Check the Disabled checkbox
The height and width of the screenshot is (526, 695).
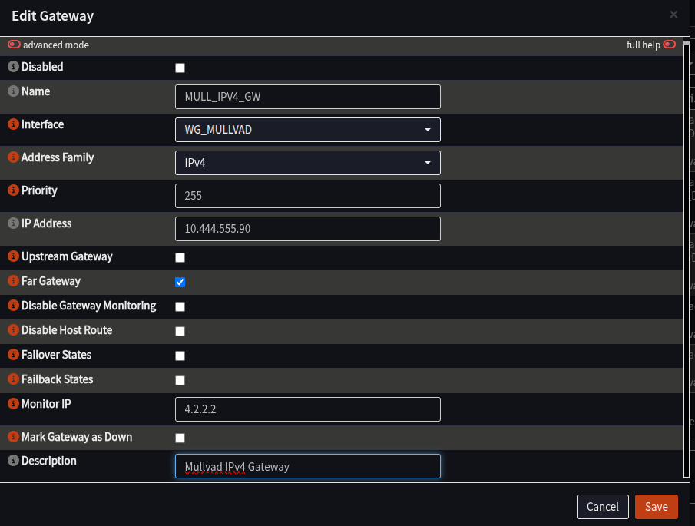coord(180,68)
